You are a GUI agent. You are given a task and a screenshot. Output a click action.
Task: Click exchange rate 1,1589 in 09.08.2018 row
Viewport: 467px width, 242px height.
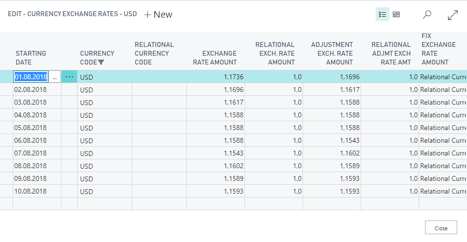tap(216, 178)
